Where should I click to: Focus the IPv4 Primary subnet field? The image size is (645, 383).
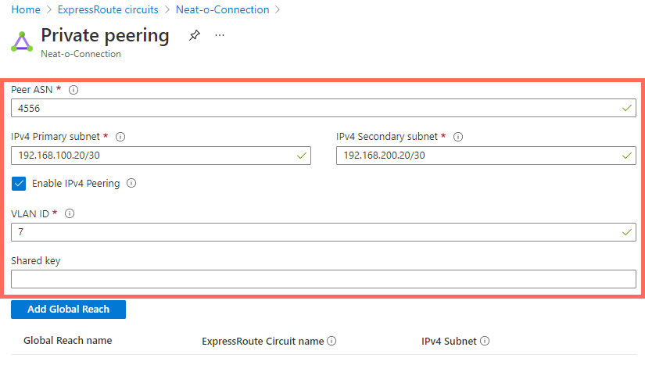click(x=161, y=156)
